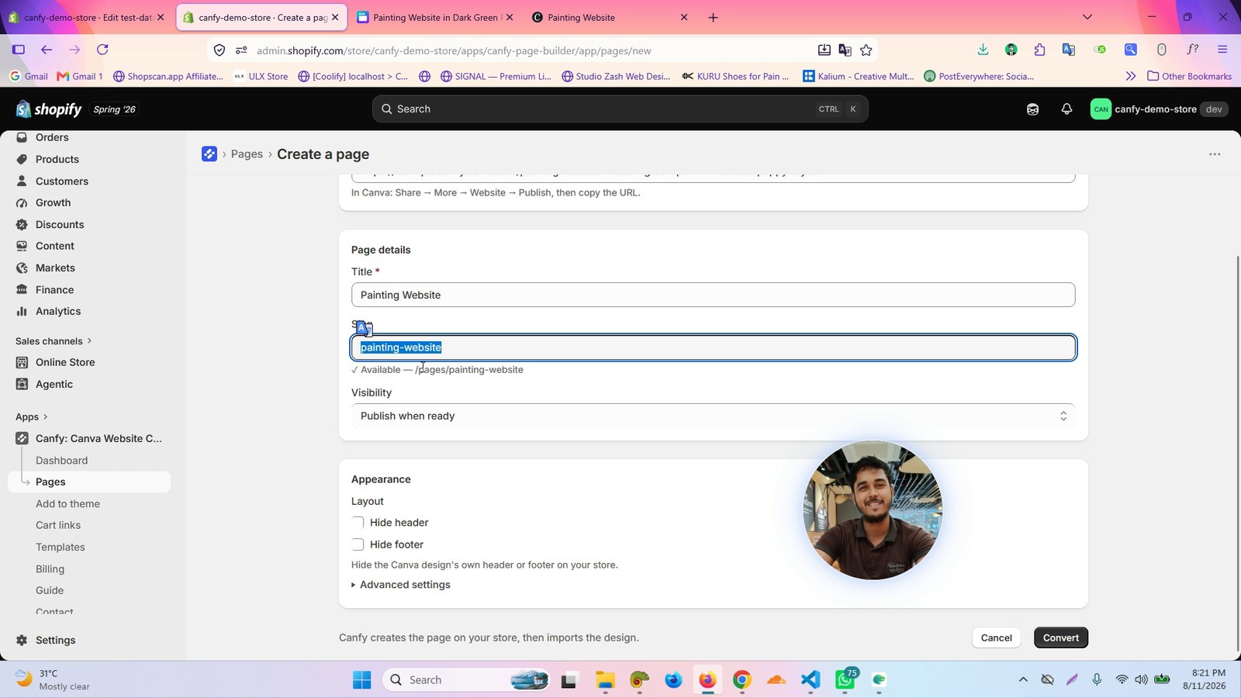Open the Visibility dropdown 'Publish when ready'

pos(714,416)
